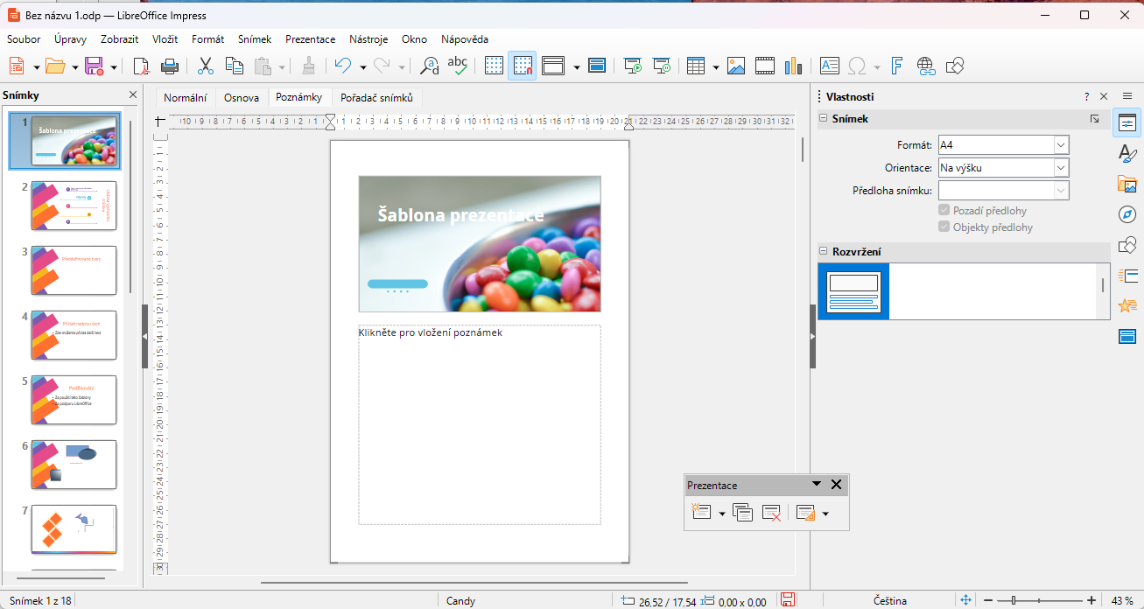Export directly as PDF icon
This screenshot has width=1144, height=609.
point(142,66)
